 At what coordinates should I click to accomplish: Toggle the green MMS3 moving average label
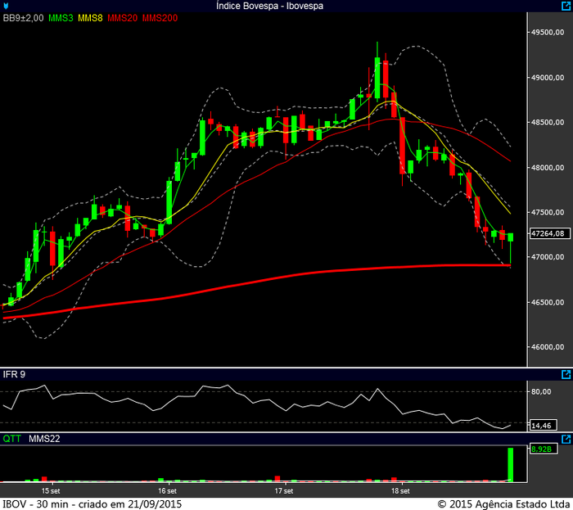click(61, 17)
